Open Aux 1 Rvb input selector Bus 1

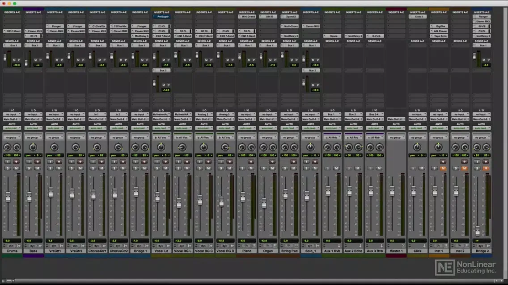coord(332,114)
